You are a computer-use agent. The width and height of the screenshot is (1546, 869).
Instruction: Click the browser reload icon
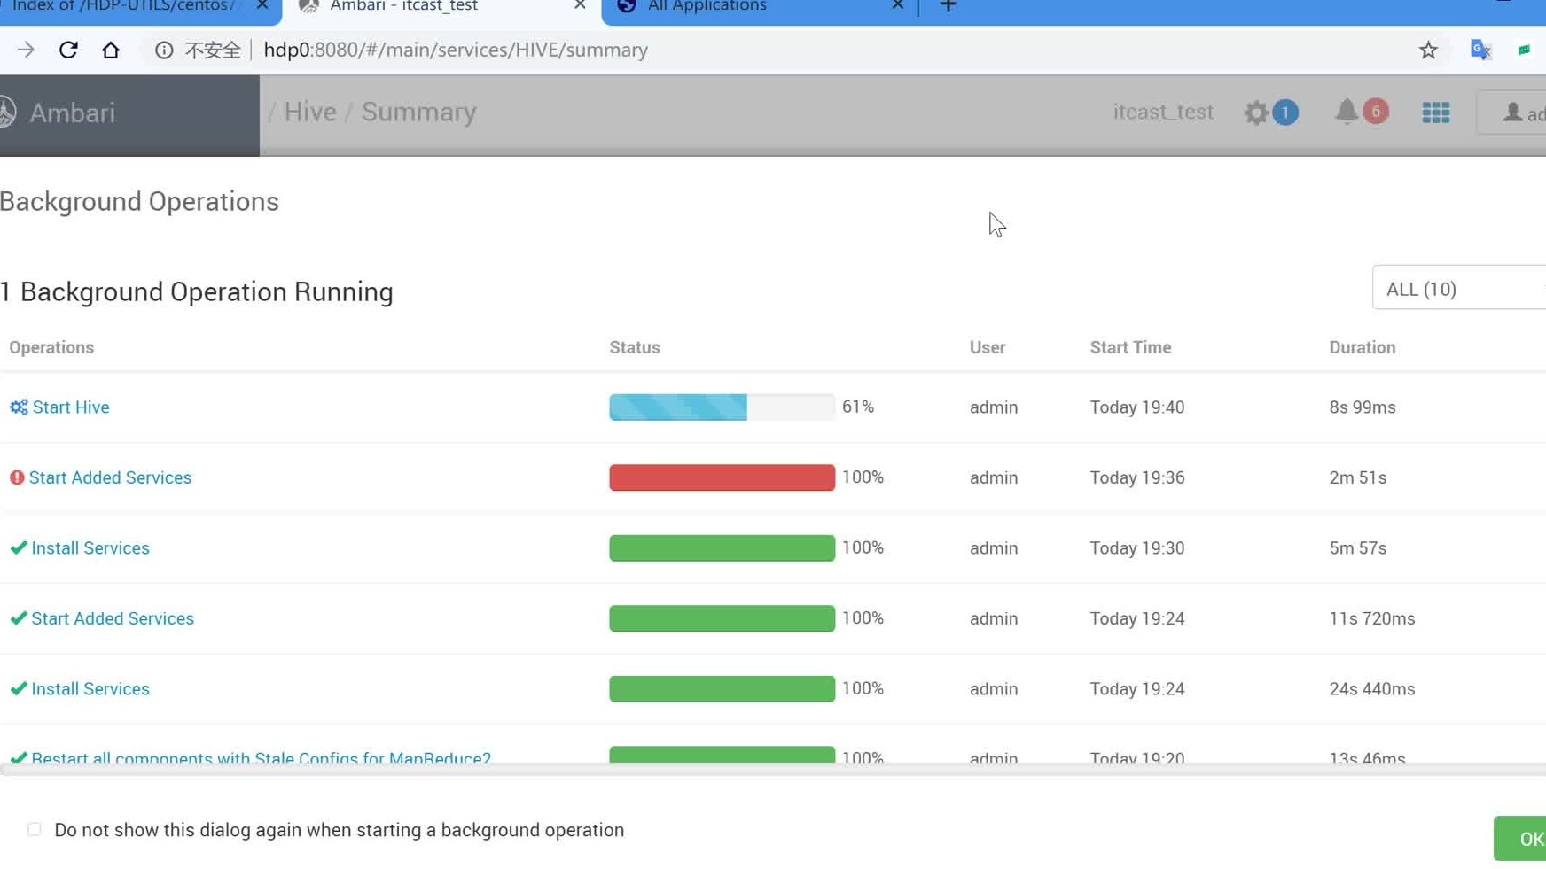(68, 50)
